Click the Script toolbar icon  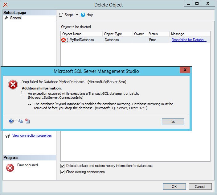tap(61, 15)
